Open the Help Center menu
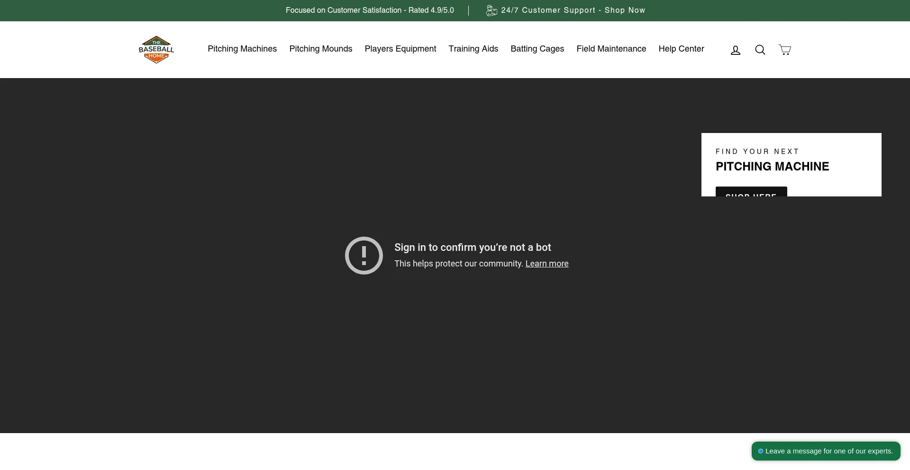 [x=681, y=49]
